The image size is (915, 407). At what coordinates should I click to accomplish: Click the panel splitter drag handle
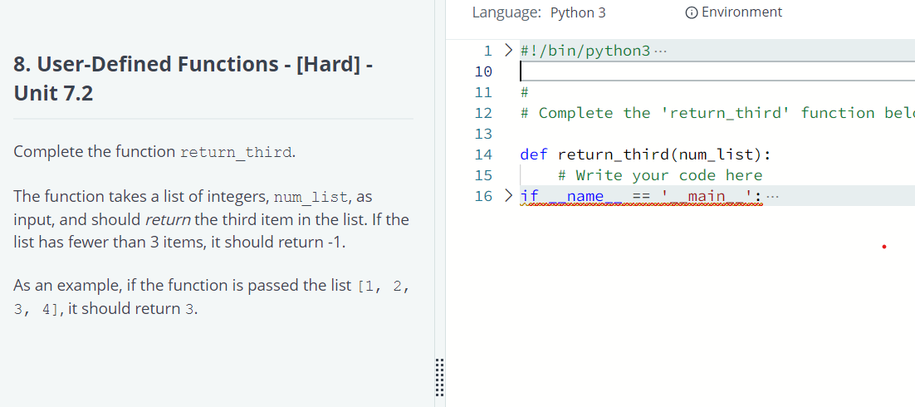pyautogui.click(x=440, y=377)
